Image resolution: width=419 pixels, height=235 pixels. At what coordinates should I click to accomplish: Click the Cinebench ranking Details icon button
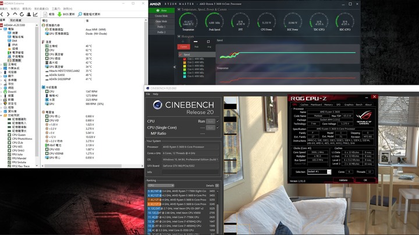(217, 186)
